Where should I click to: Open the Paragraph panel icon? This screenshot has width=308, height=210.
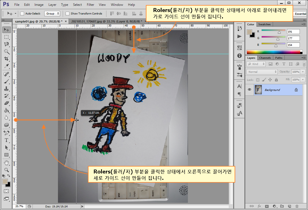tap(239, 94)
